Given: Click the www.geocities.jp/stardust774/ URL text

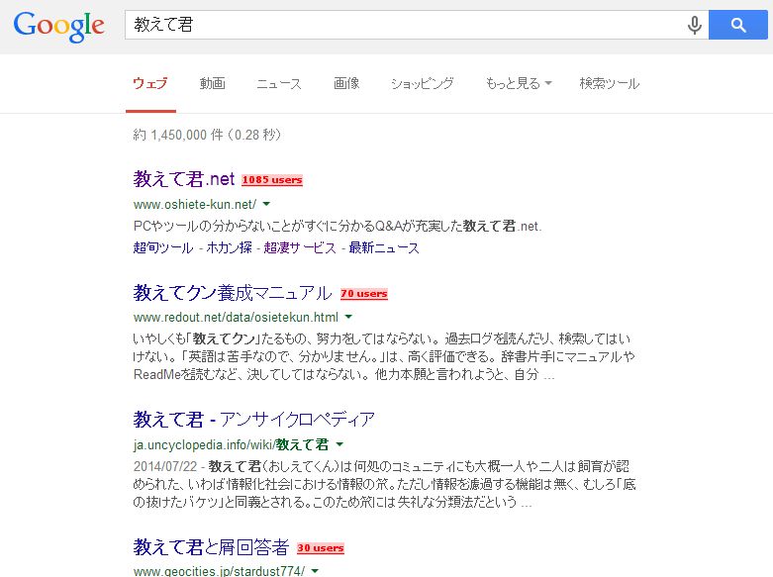Looking at the screenshot, I should tap(219, 571).
